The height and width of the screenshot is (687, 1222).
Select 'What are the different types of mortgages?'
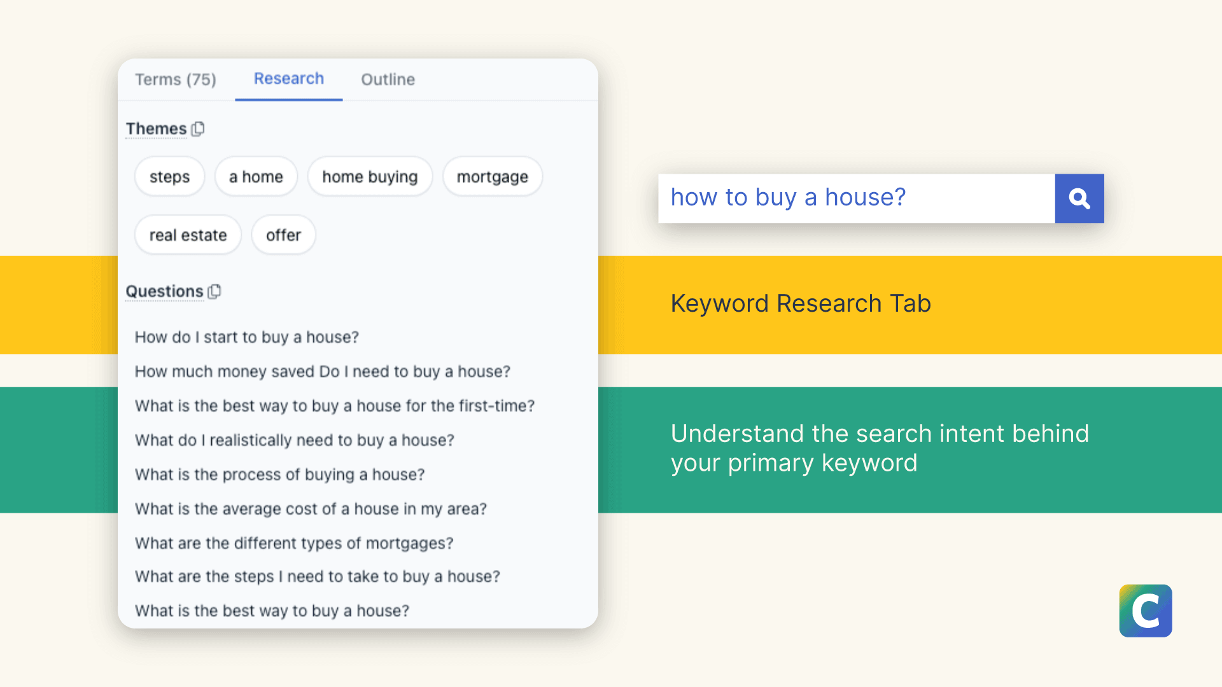[294, 543]
